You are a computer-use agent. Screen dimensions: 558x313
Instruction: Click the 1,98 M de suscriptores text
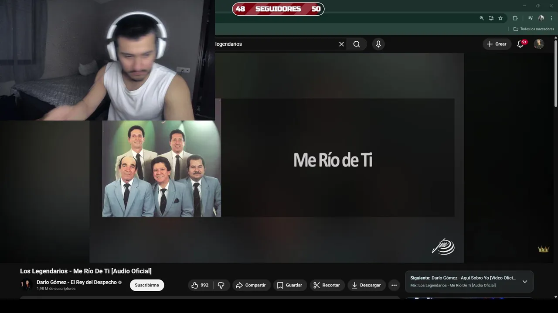tap(56, 289)
